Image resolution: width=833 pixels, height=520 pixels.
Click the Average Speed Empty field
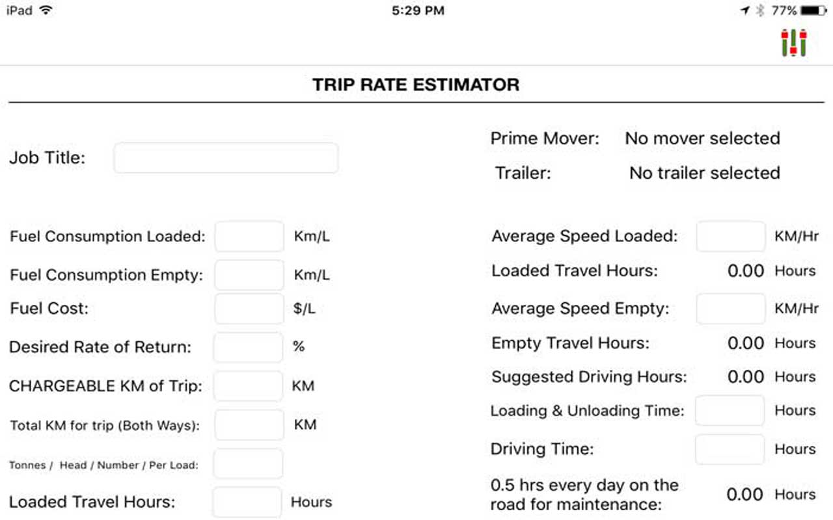731,309
